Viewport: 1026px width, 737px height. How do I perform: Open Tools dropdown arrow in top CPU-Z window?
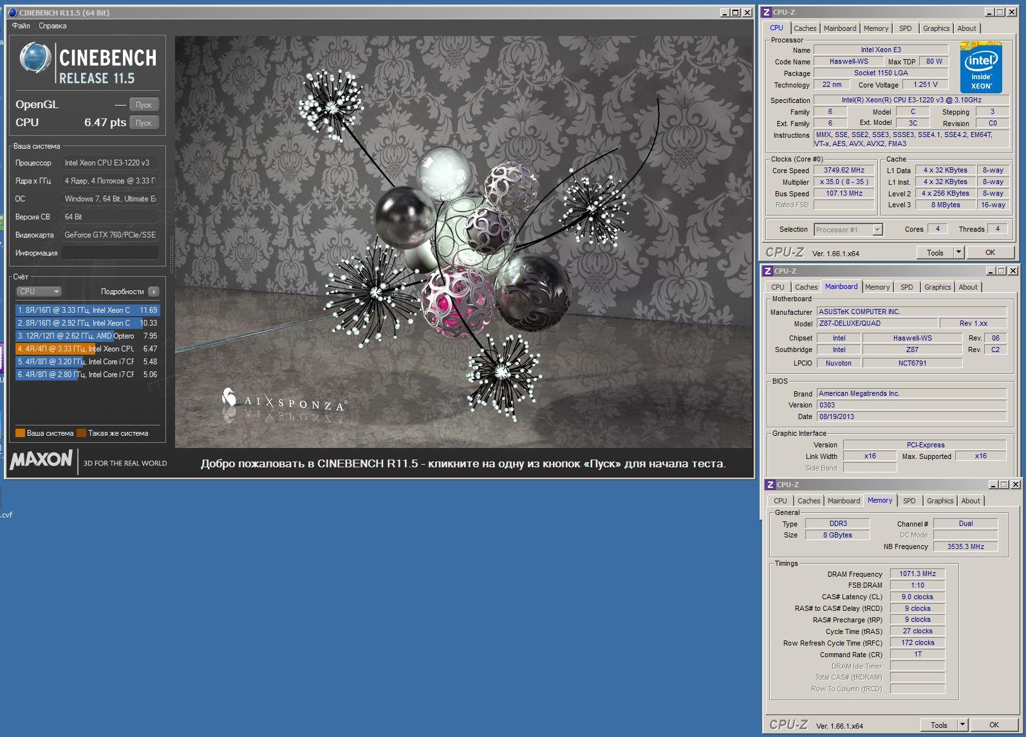coord(958,253)
